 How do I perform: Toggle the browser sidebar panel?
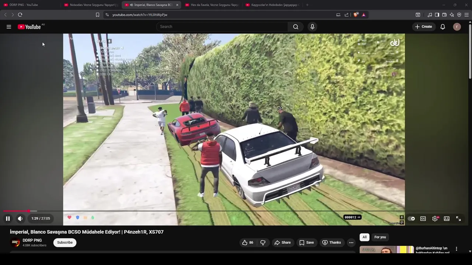tap(437, 15)
